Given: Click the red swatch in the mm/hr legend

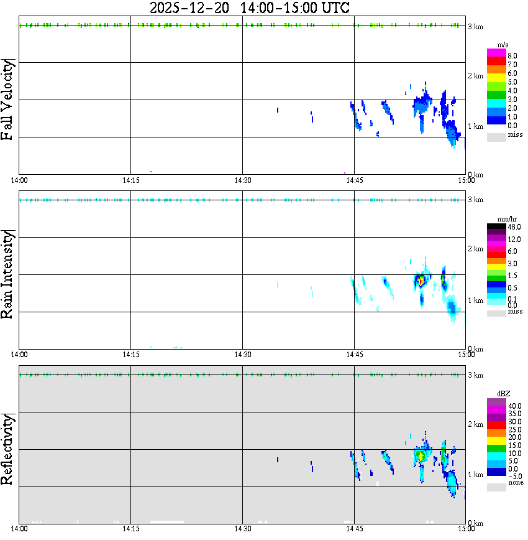Looking at the screenshot, I should pos(496,255).
